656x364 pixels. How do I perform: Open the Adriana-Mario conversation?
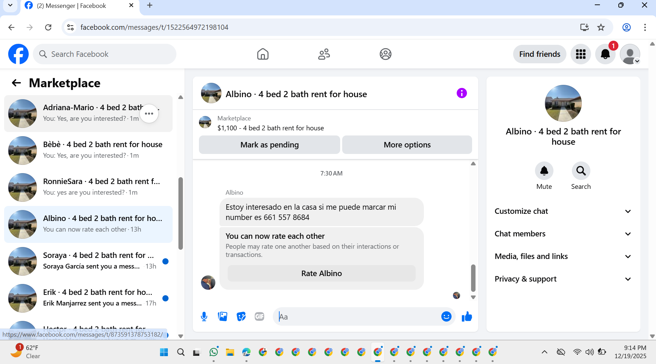click(x=88, y=114)
